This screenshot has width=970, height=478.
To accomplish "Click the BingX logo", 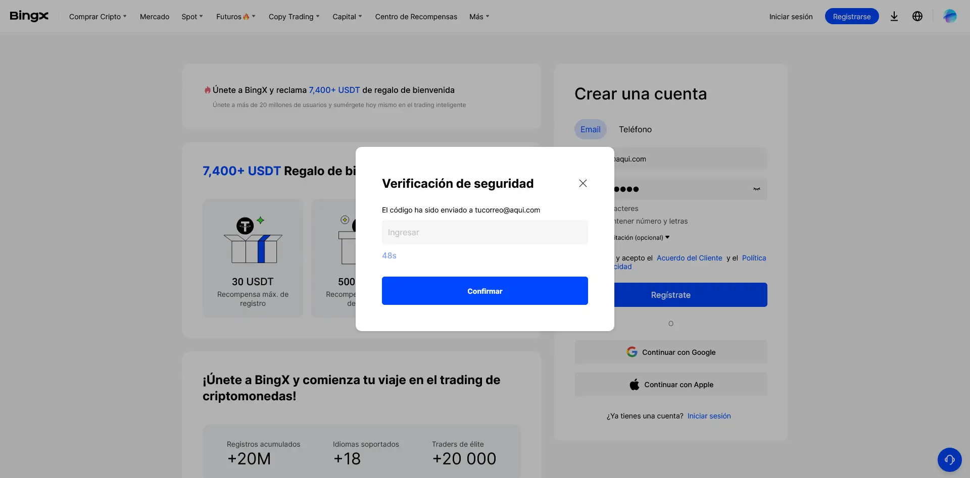I will [29, 16].
